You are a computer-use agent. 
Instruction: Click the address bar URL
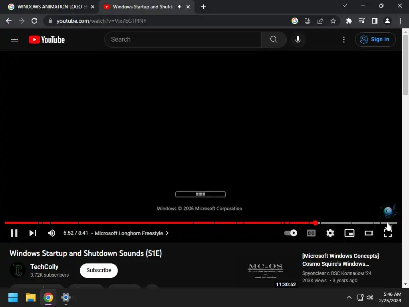101,21
